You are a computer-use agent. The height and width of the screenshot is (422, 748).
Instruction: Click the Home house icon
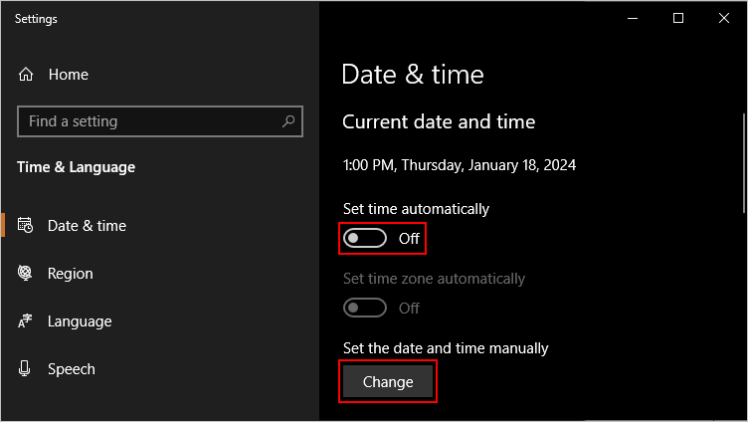pos(26,75)
